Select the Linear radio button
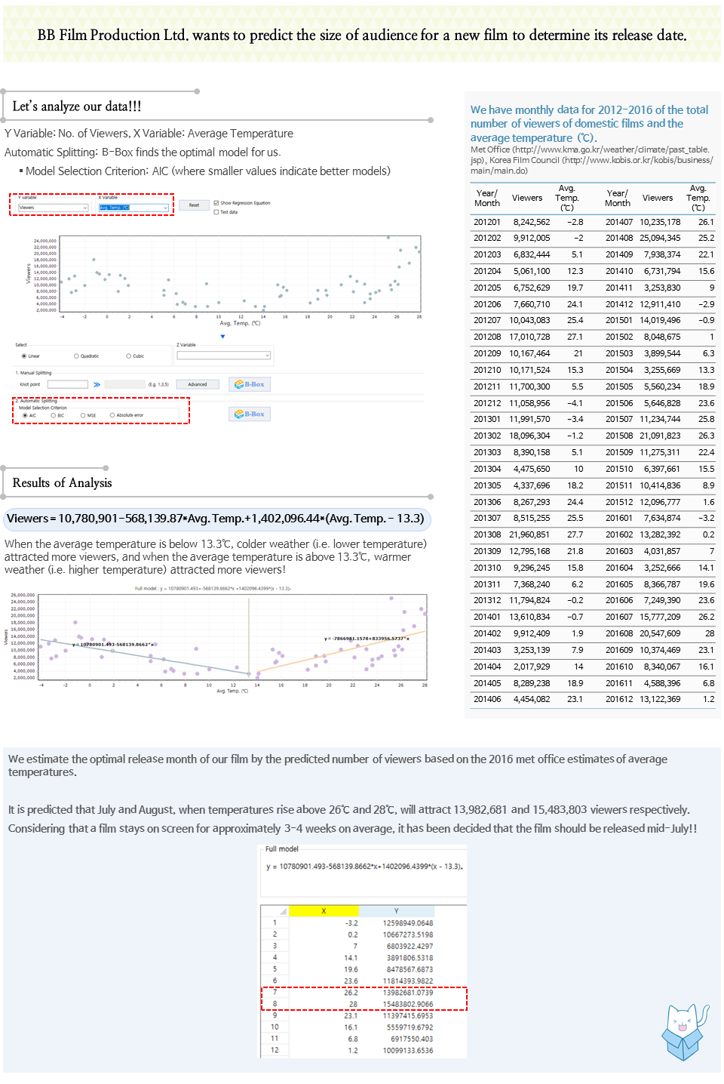Viewport: 724px width, 1084px height. pyautogui.click(x=24, y=356)
